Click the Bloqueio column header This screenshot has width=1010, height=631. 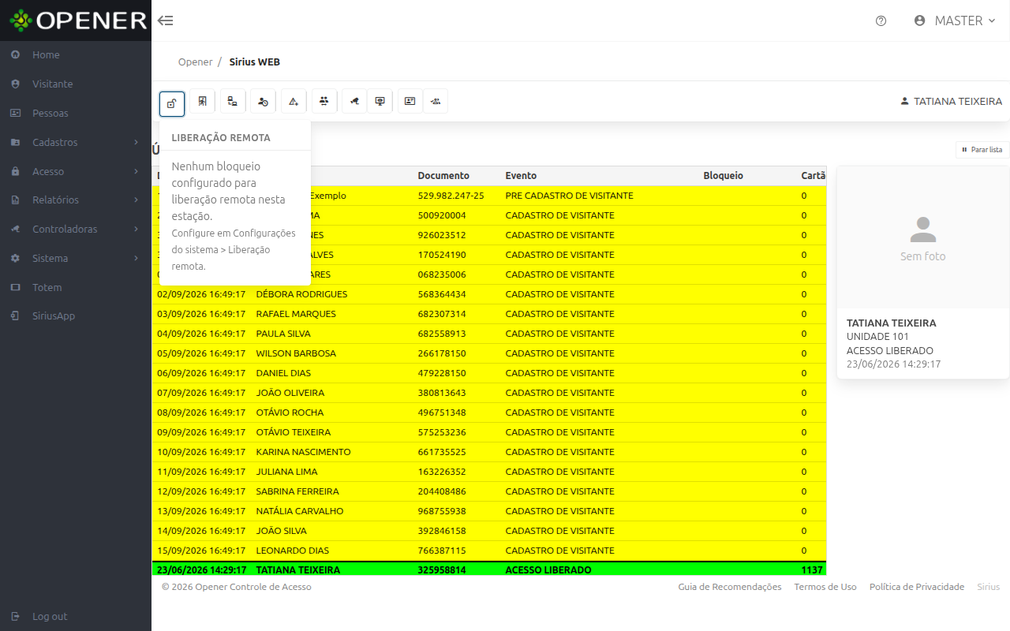(723, 176)
